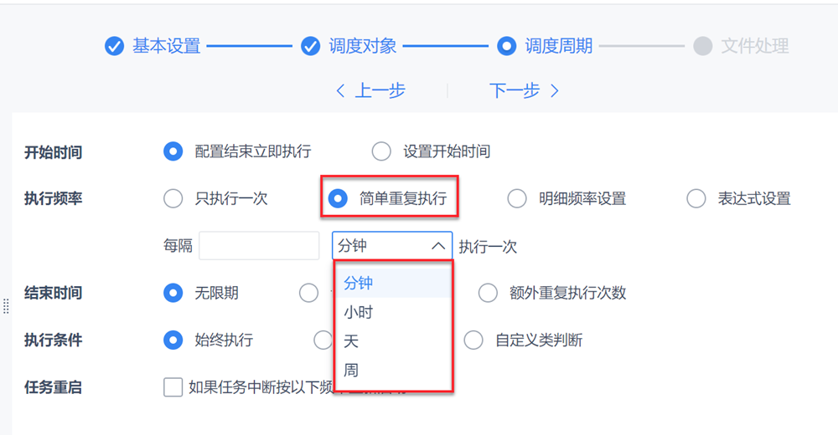Select 自定义类判断 condition option
Image resolution: width=838 pixels, height=435 pixels.
tap(473, 340)
